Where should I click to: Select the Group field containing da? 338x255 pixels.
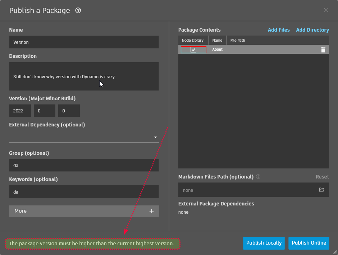[84, 165]
